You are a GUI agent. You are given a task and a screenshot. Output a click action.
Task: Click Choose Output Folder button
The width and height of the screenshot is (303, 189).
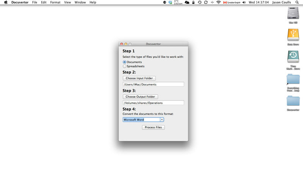(x=140, y=97)
